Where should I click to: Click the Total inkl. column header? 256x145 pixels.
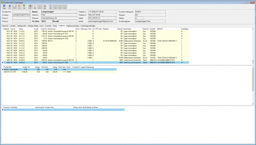[x=44, y=29]
